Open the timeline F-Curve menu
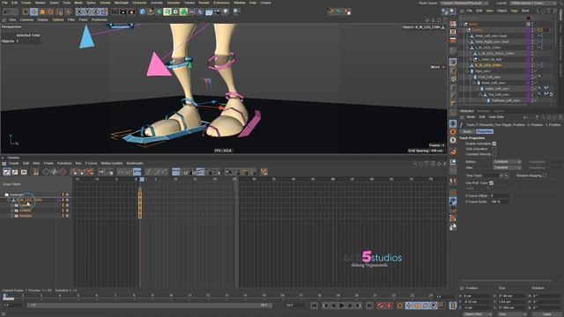564x317 pixels. [91, 163]
